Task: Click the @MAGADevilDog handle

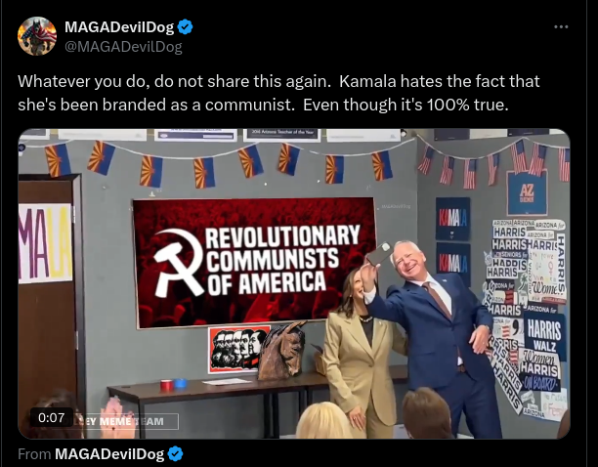Action: coord(123,47)
